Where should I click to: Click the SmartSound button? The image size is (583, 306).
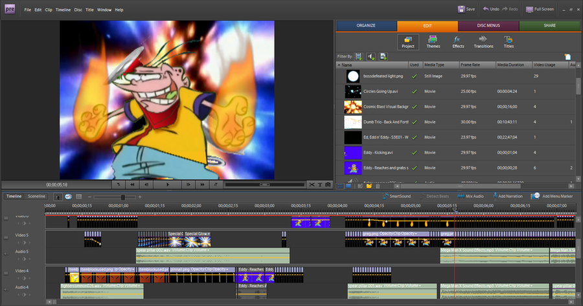[396, 197]
